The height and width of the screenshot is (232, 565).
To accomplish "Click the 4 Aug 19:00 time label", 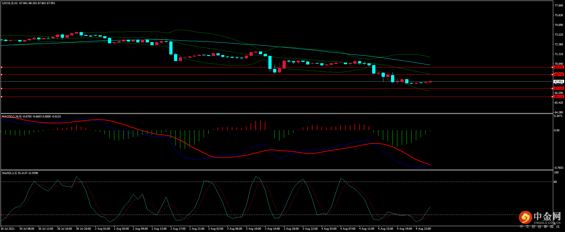I will point(404,229).
